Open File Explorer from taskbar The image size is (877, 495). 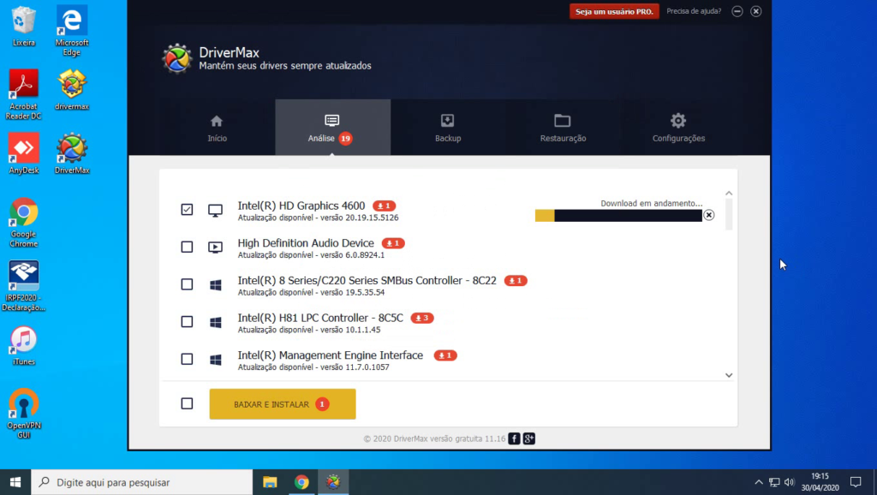pyautogui.click(x=270, y=482)
